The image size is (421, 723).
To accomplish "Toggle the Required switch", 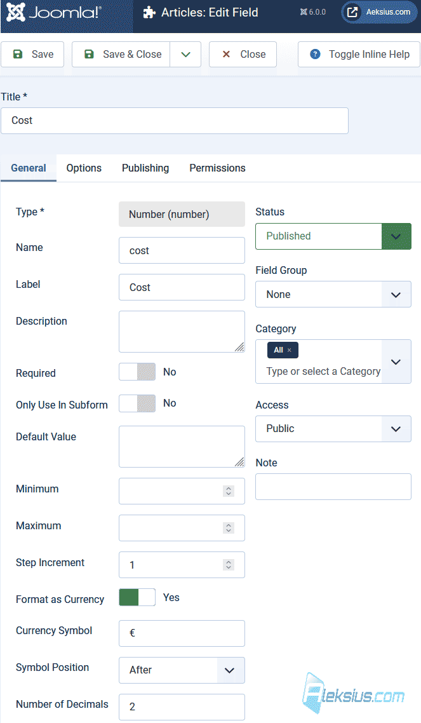I will point(137,372).
